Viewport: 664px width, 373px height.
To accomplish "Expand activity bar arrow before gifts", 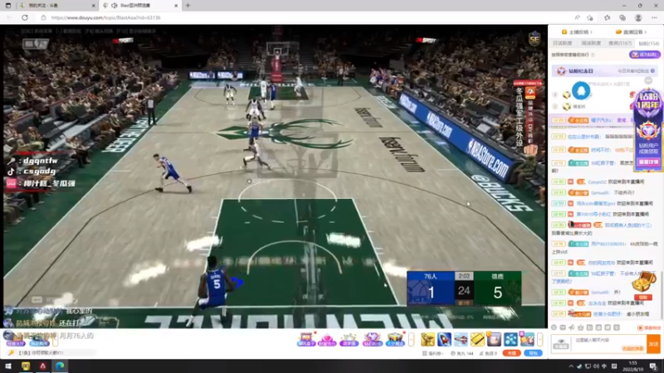I will 411,339.
